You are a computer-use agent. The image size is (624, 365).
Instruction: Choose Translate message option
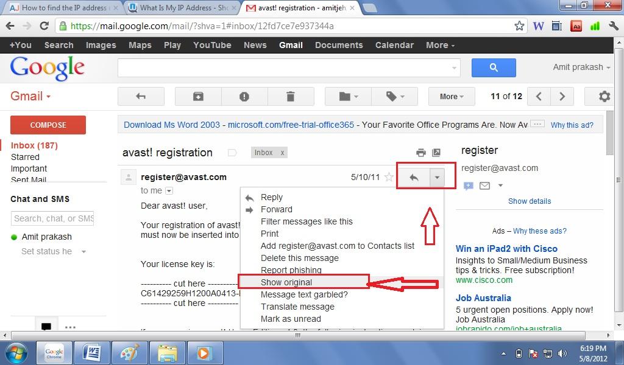[x=297, y=307]
